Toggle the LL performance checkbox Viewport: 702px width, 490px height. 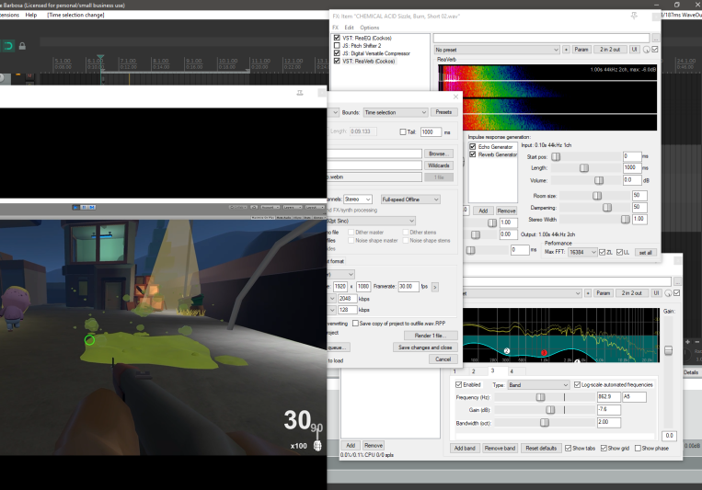pos(619,253)
